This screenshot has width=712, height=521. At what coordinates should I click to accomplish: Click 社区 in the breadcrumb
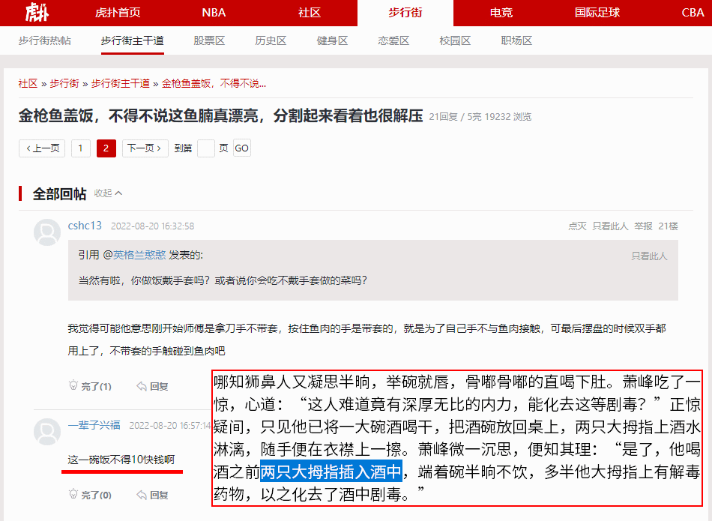point(28,83)
